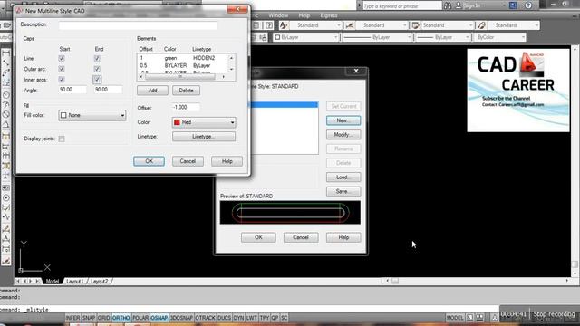580x326 pixels.
Task: Open the Autodesk Exchange icon in title bar
Action: click(513, 5)
